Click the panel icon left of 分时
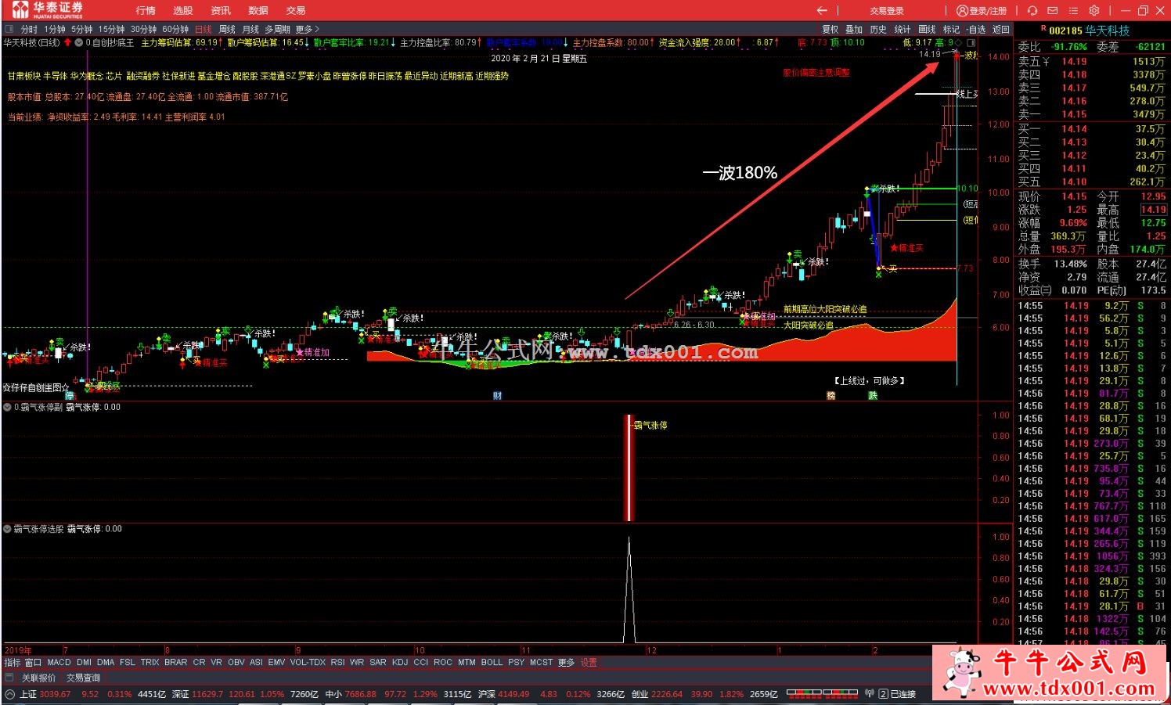This screenshot has height=705, width=1171. coord(9,29)
